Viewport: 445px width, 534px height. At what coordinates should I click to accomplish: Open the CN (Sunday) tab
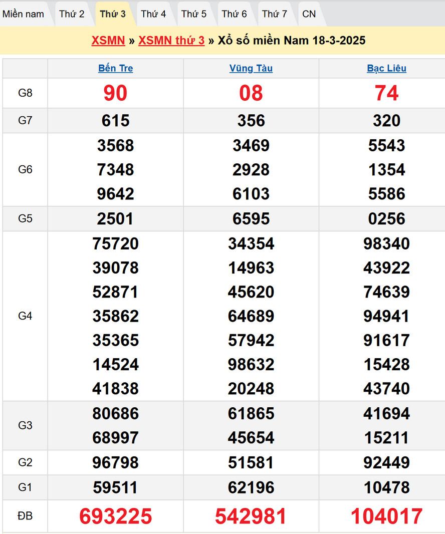309,14
